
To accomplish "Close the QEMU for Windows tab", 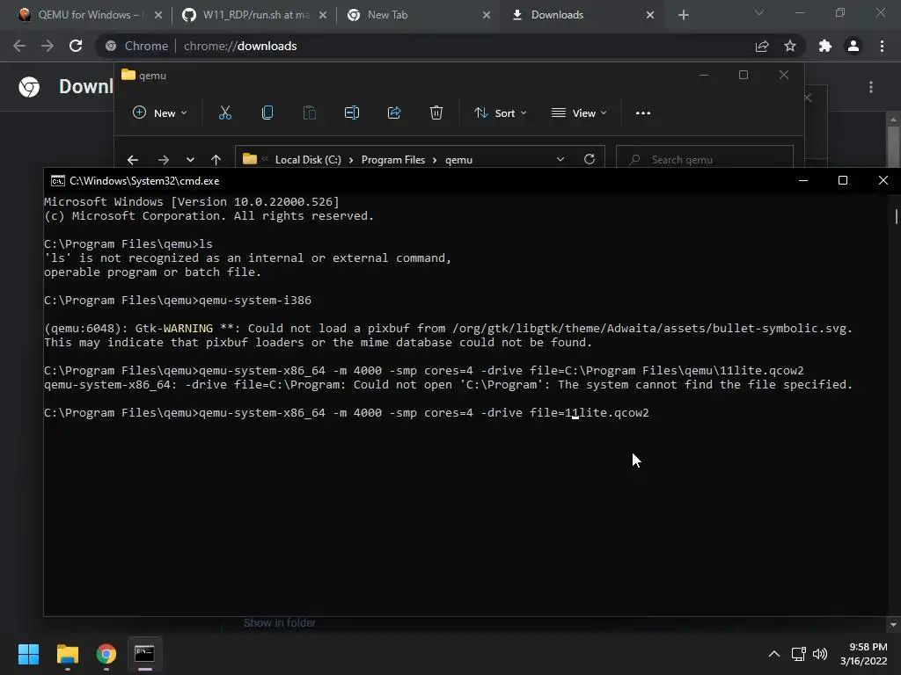I will coord(158,15).
